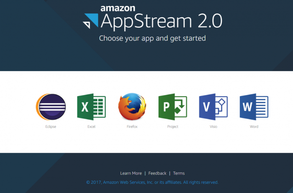Click the 2017 Amazon Web Services copyright text
Viewport: 293px width, 193px height.
(152, 182)
